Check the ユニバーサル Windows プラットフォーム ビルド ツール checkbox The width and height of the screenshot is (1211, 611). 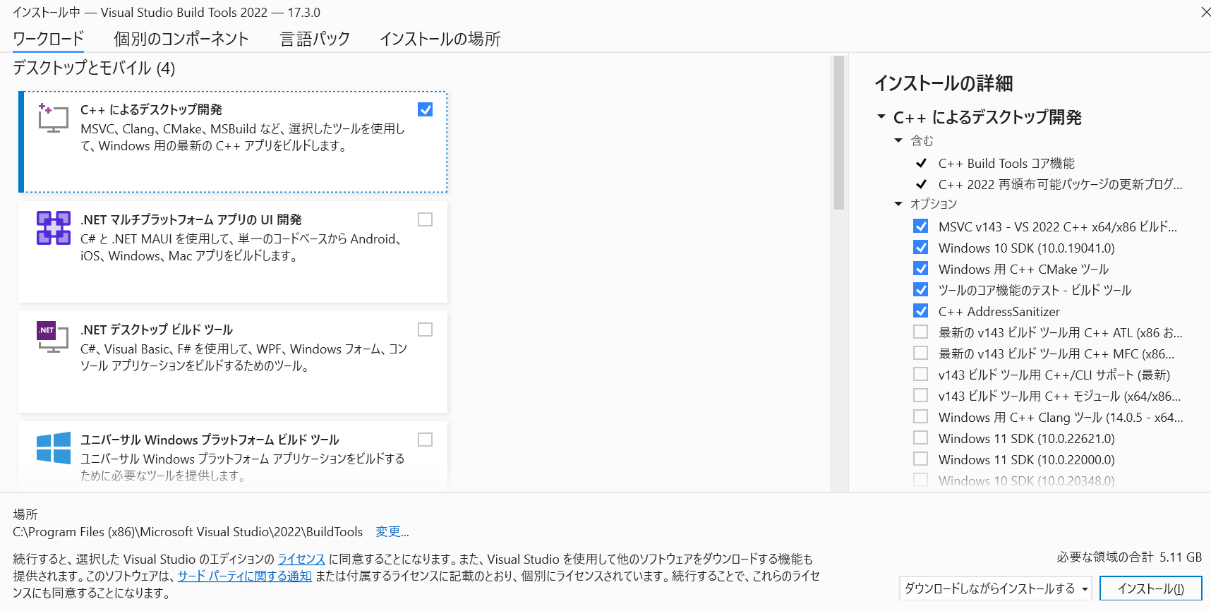click(425, 440)
